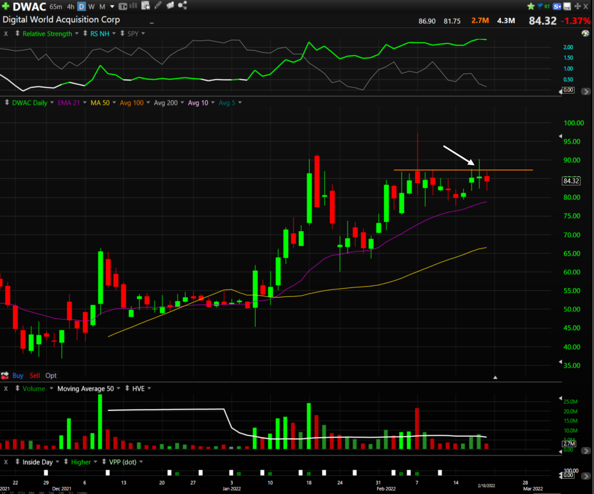Screen dimensions: 594x494
Task: Close the Relative Strength pane with X
Action: (5, 34)
